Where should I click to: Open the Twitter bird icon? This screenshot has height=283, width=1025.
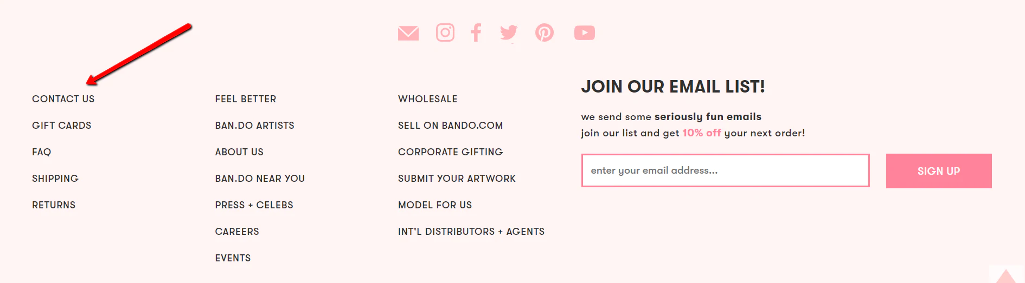coord(509,33)
